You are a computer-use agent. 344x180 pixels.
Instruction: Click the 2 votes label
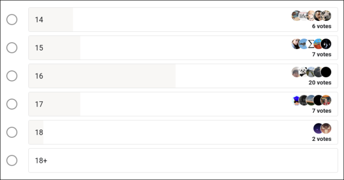322,139
